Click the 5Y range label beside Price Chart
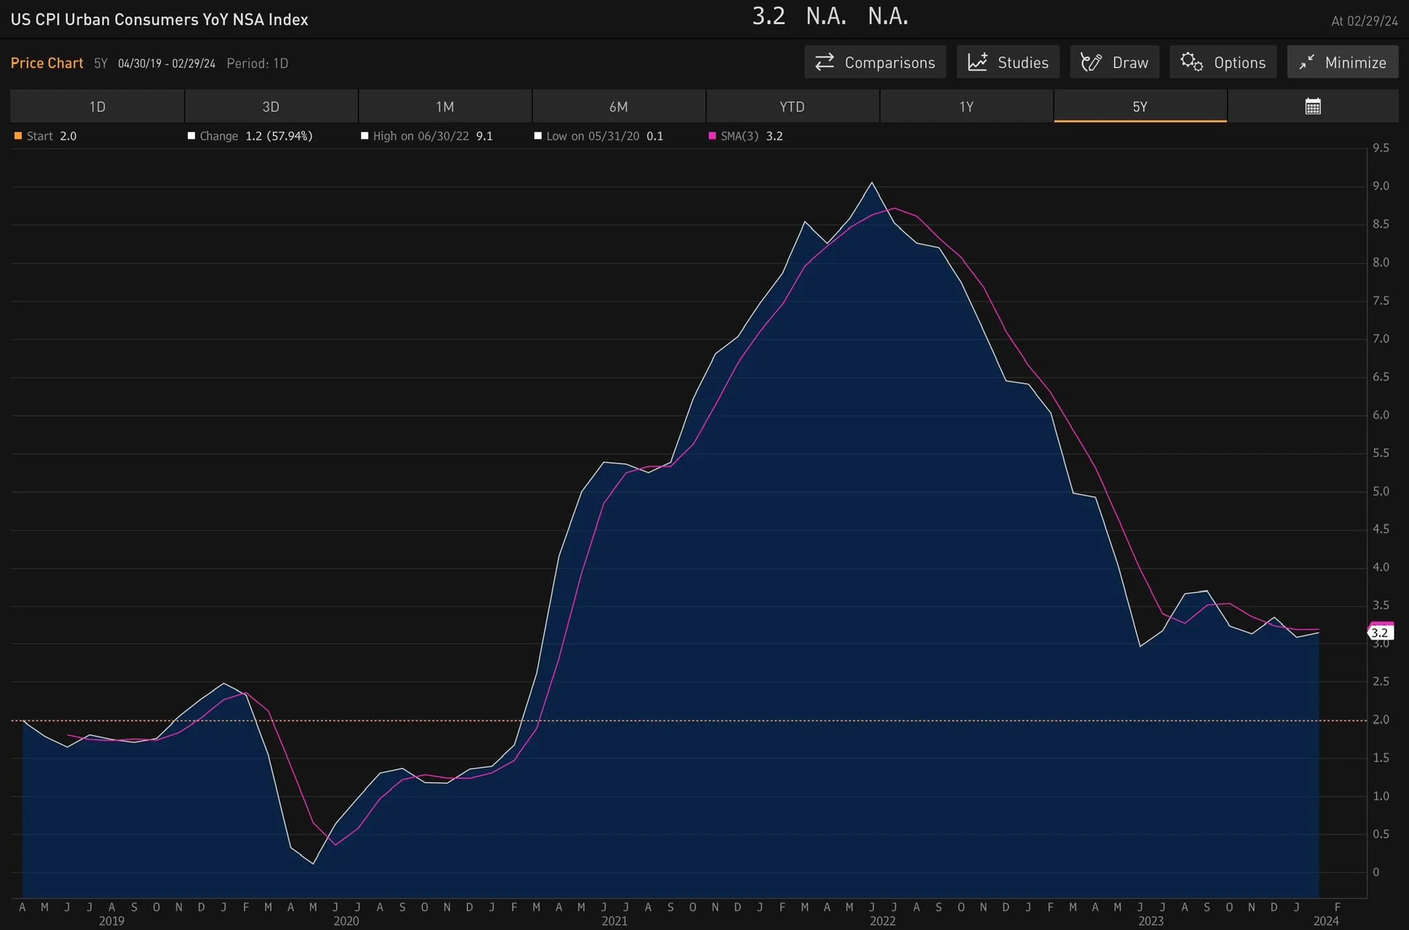This screenshot has height=930, width=1409. coord(100,63)
